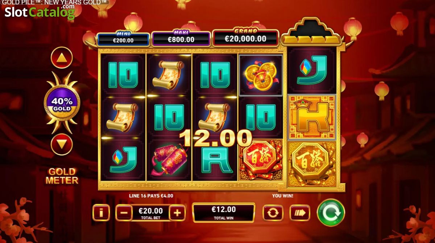The width and height of the screenshot is (435, 243).
Task: Click the green spin button
Action: click(331, 213)
